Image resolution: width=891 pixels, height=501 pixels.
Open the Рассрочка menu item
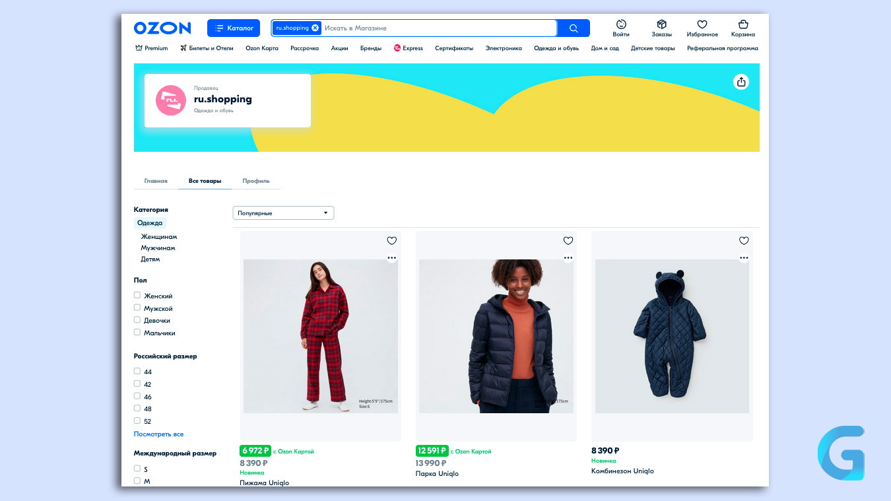[x=304, y=48]
